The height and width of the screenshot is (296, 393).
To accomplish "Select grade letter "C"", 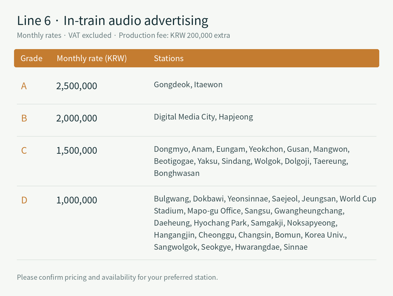I will (x=24, y=150).
